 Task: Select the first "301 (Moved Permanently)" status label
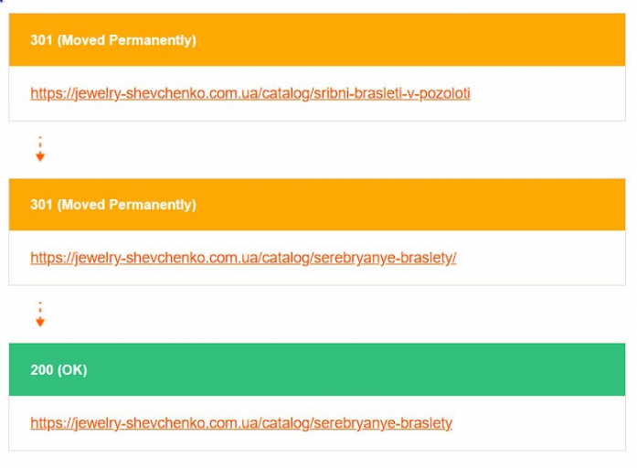(x=113, y=40)
